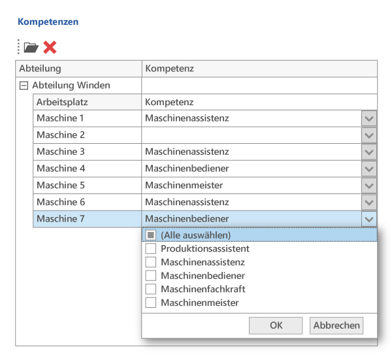Screen dimensions: 392x364
Task: Select the Maschine 7 cell
Action: pos(88,219)
